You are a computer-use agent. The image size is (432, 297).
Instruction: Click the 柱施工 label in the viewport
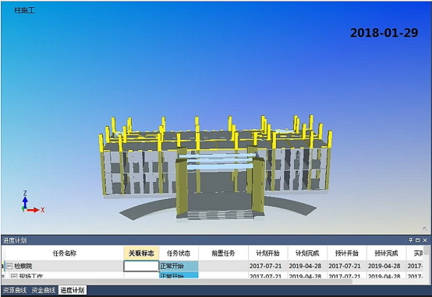[x=24, y=10]
